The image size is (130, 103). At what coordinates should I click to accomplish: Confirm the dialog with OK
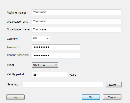(x=91, y=97)
